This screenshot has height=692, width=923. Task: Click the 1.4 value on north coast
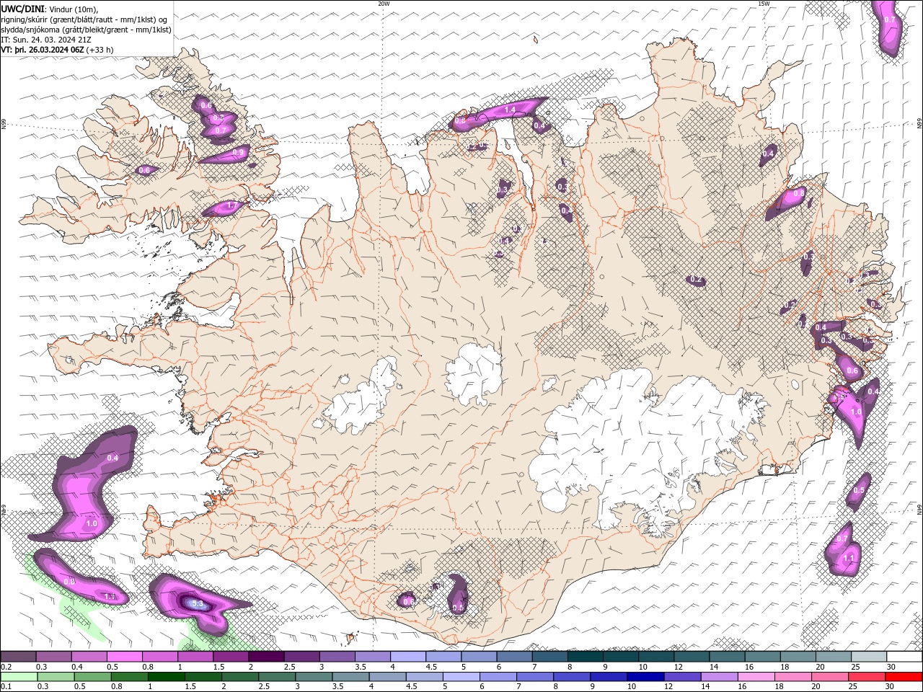coord(510,110)
